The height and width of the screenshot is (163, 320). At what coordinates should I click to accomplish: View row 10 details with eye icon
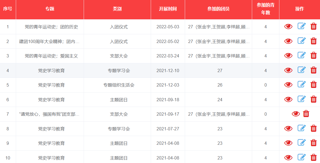pyautogui.click(x=288, y=158)
